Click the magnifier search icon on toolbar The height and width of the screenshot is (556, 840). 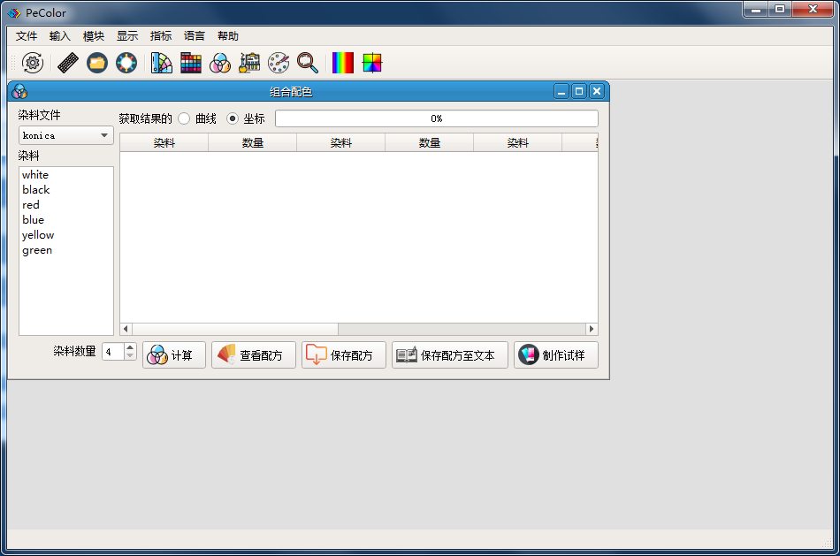(x=307, y=63)
